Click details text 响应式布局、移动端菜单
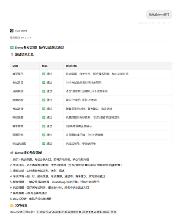 81,143
